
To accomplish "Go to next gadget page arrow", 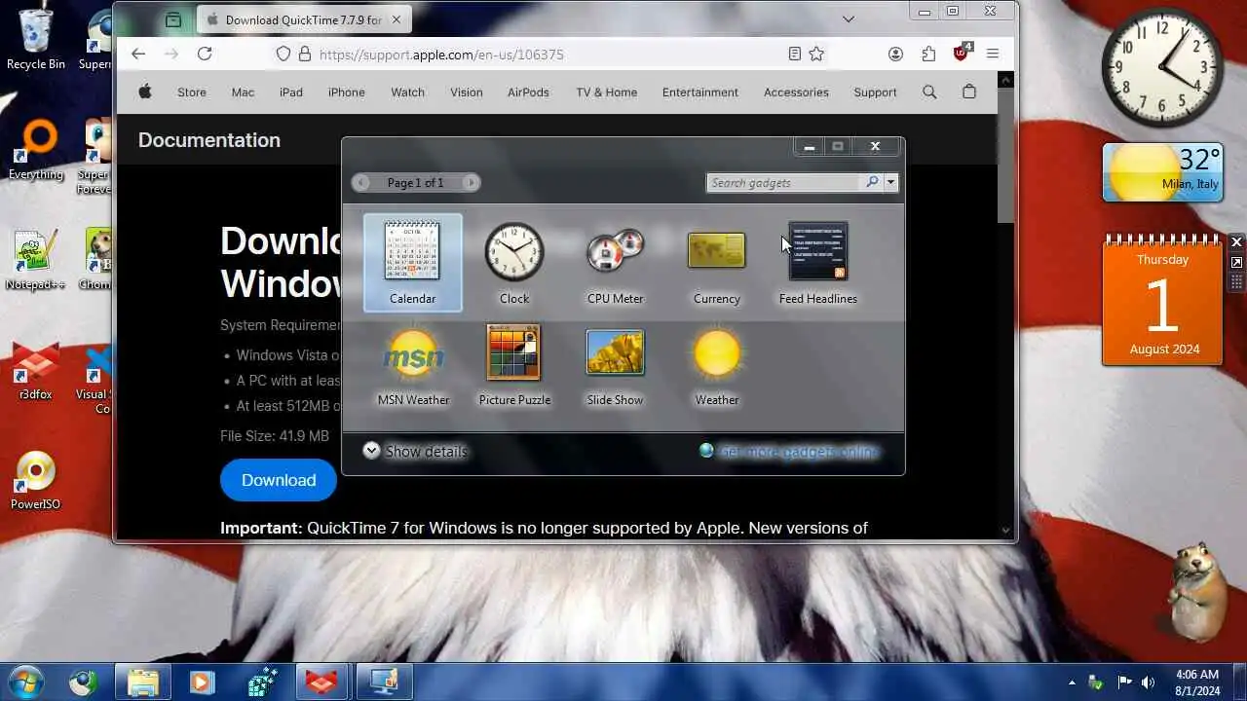I will (x=471, y=182).
